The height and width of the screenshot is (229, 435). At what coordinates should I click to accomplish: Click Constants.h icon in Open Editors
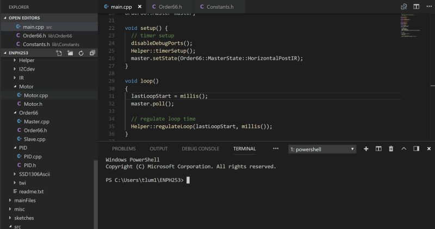(x=18, y=44)
